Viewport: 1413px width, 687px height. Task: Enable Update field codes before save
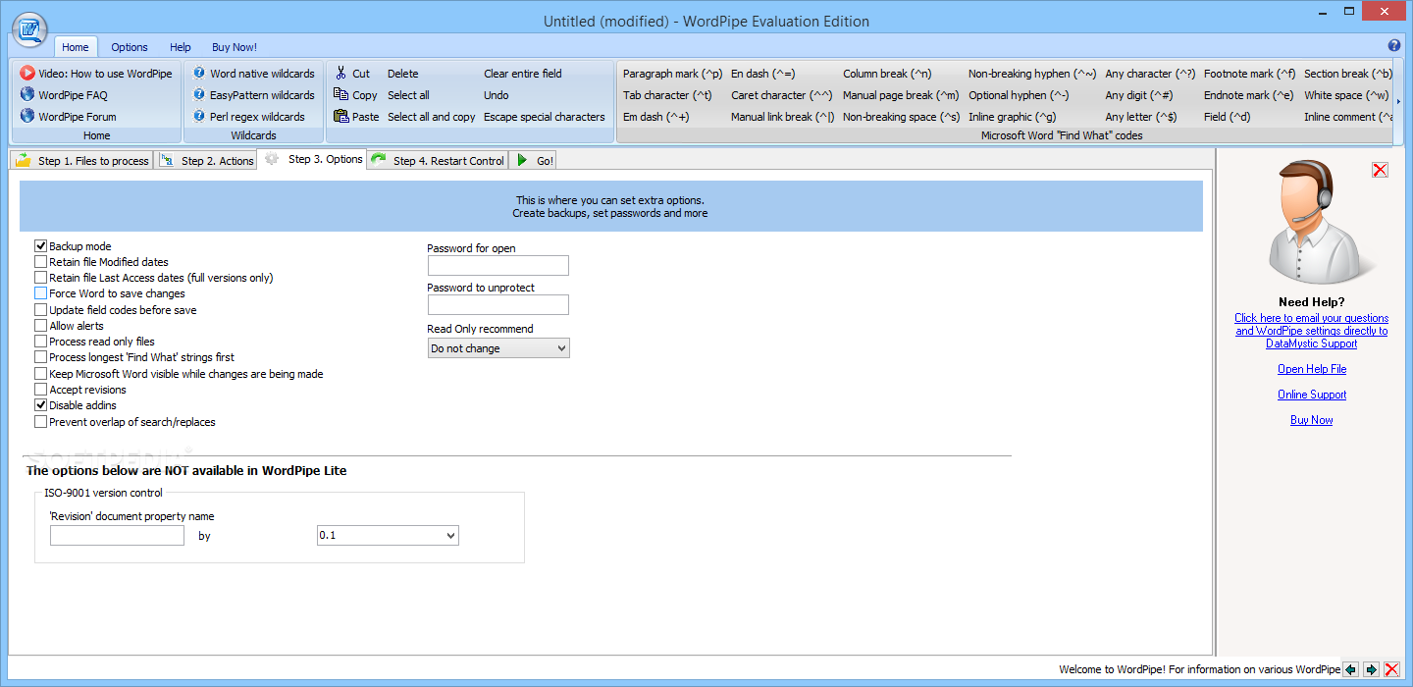[40, 310]
